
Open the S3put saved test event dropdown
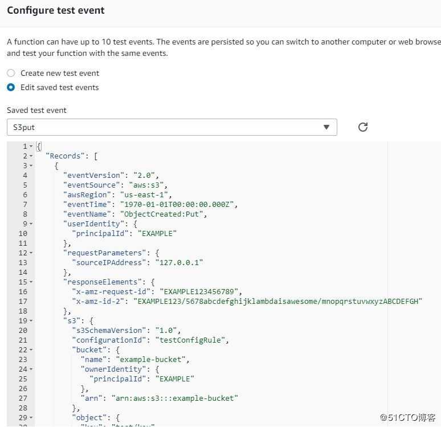172,127
